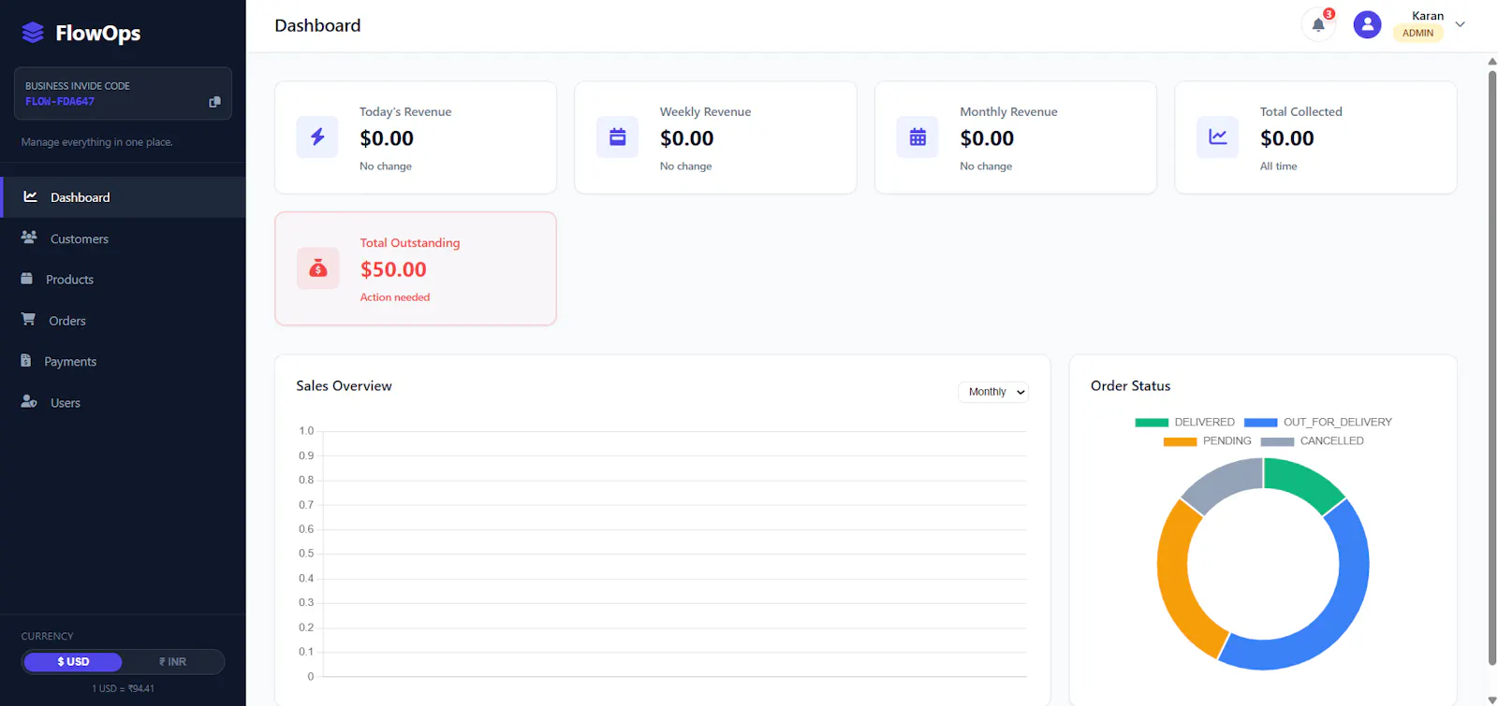Click the FlowOps brand name
The width and height of the screenshot is (1498, 706).
[98, 34]
